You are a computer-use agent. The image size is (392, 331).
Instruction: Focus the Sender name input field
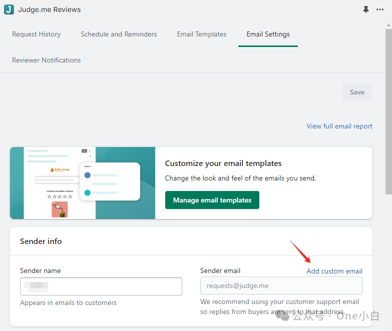pyautogui.click(x=101, y=286)
